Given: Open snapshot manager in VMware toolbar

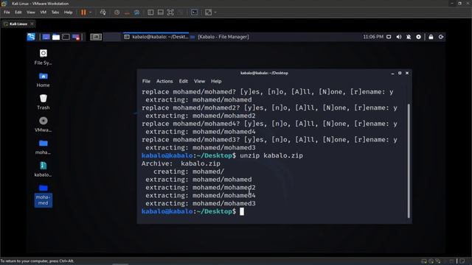Looking at the screenshot, I should pos(136,13).
